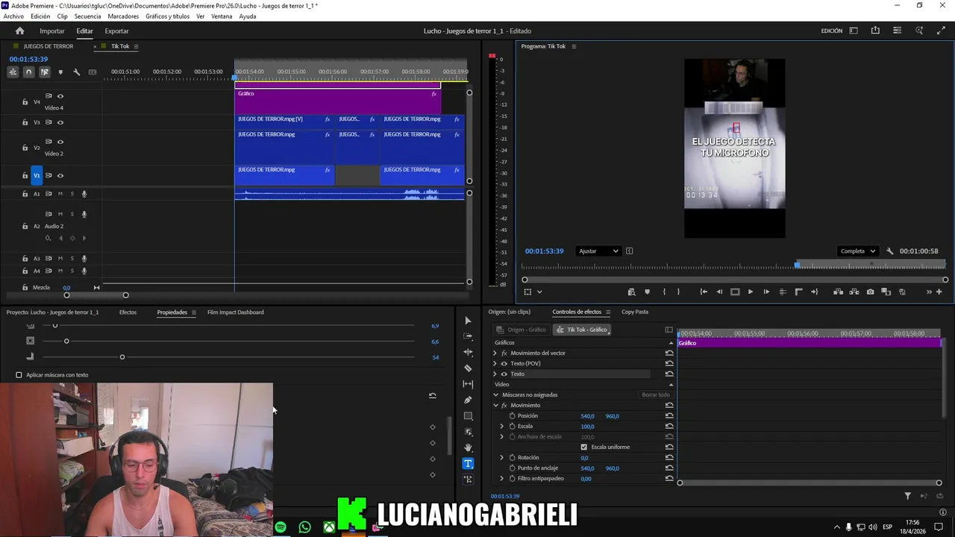Toggle lock on track V2
This screenshot has height=537, width=955.
25,148
